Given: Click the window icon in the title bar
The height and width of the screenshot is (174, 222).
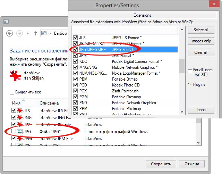Looking at the screenshot, I should pos(6,22).
